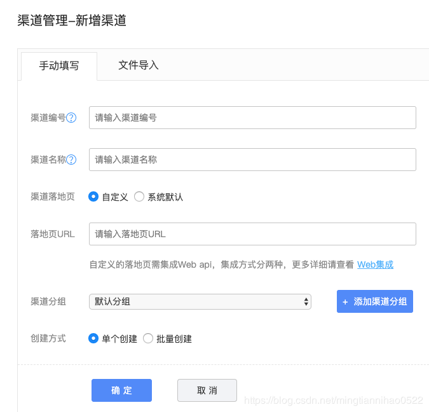This screenshot has height=412, width=429.
Task: Click the 渠道管理-新增渠道 page heading
Action: [x=72, y=20]
